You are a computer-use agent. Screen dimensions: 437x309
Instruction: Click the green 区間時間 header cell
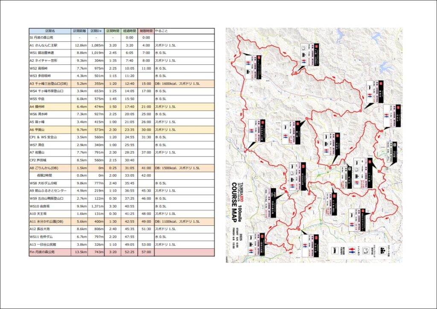click(x=113, y=31)
